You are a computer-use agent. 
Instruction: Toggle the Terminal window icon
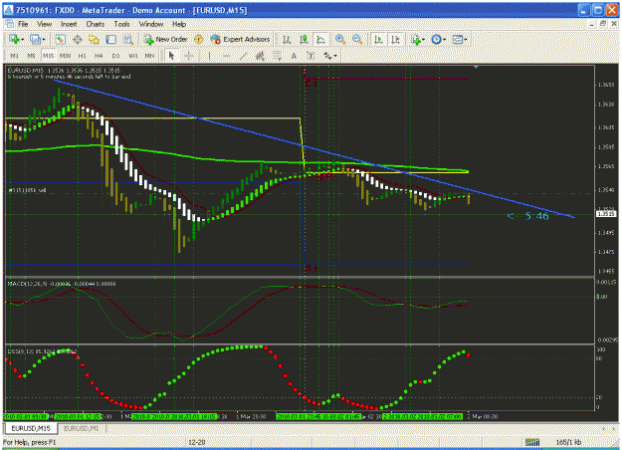click(111, 39)
